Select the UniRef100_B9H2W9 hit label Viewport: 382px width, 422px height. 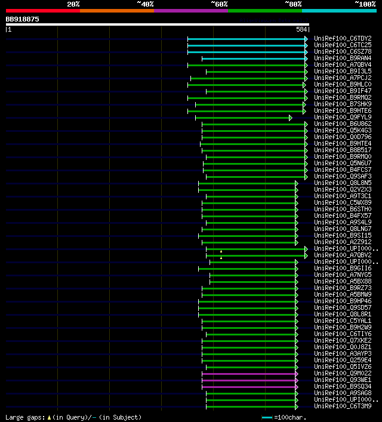[x=343, y=327]
